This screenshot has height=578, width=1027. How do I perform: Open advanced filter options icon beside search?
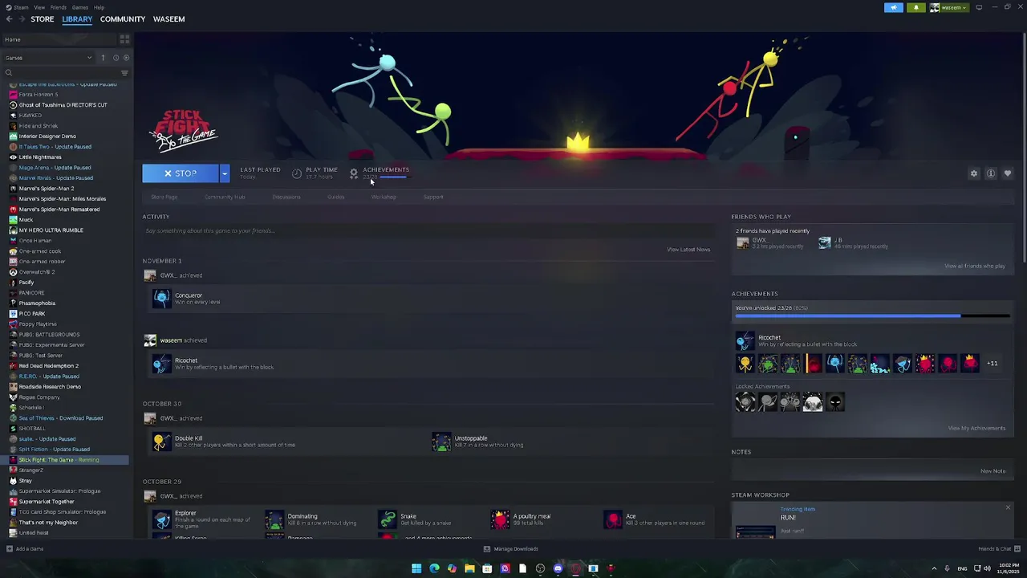point(124,73)
